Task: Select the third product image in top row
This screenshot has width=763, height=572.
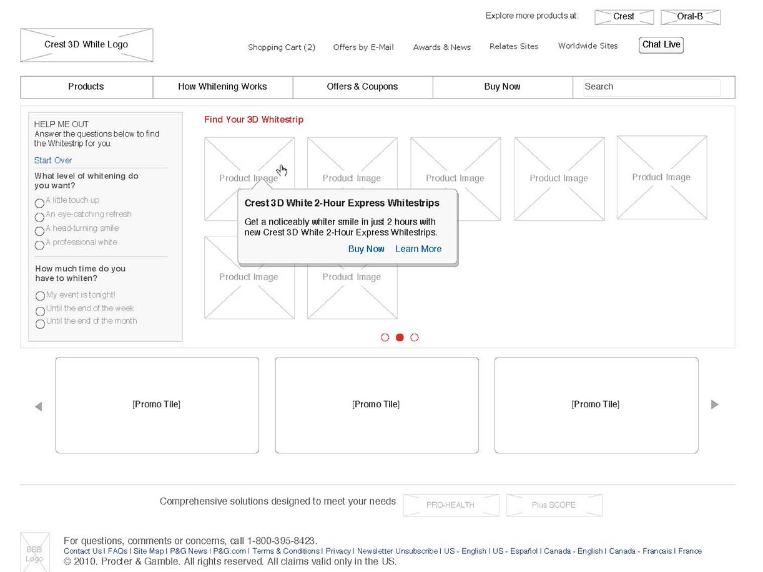Action: (455, 179)
